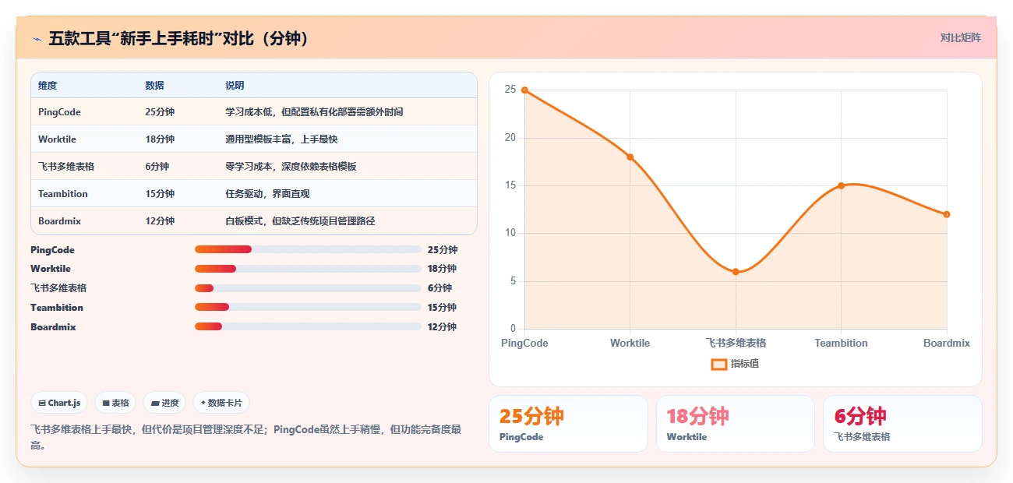This screenshot has height=483, width=1013.
Task: Click the 数据 column header
Action: pos(154,85)
